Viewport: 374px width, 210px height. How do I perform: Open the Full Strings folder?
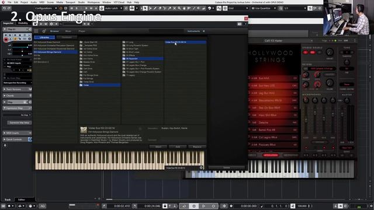(x=100, y=78)
